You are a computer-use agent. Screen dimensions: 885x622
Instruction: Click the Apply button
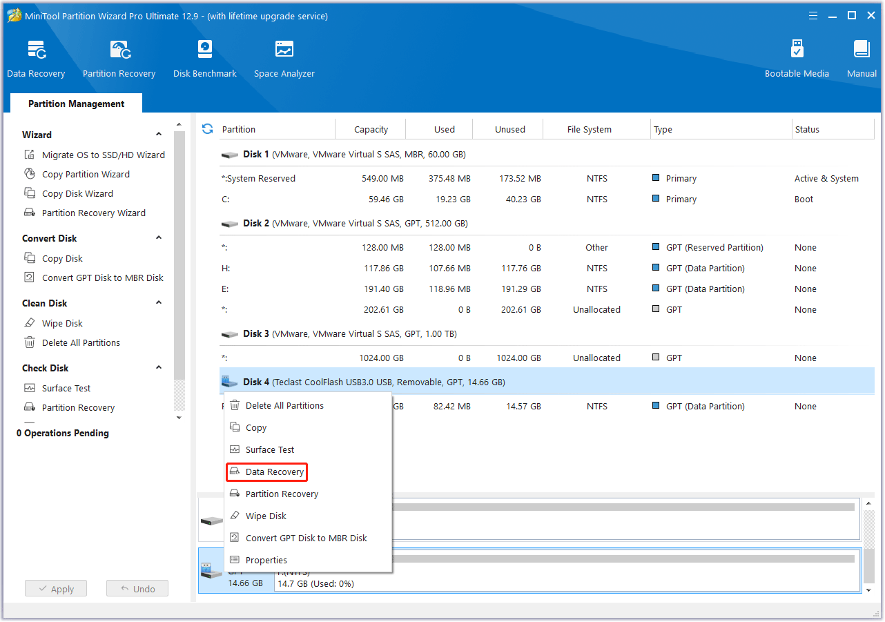(56, 589)
